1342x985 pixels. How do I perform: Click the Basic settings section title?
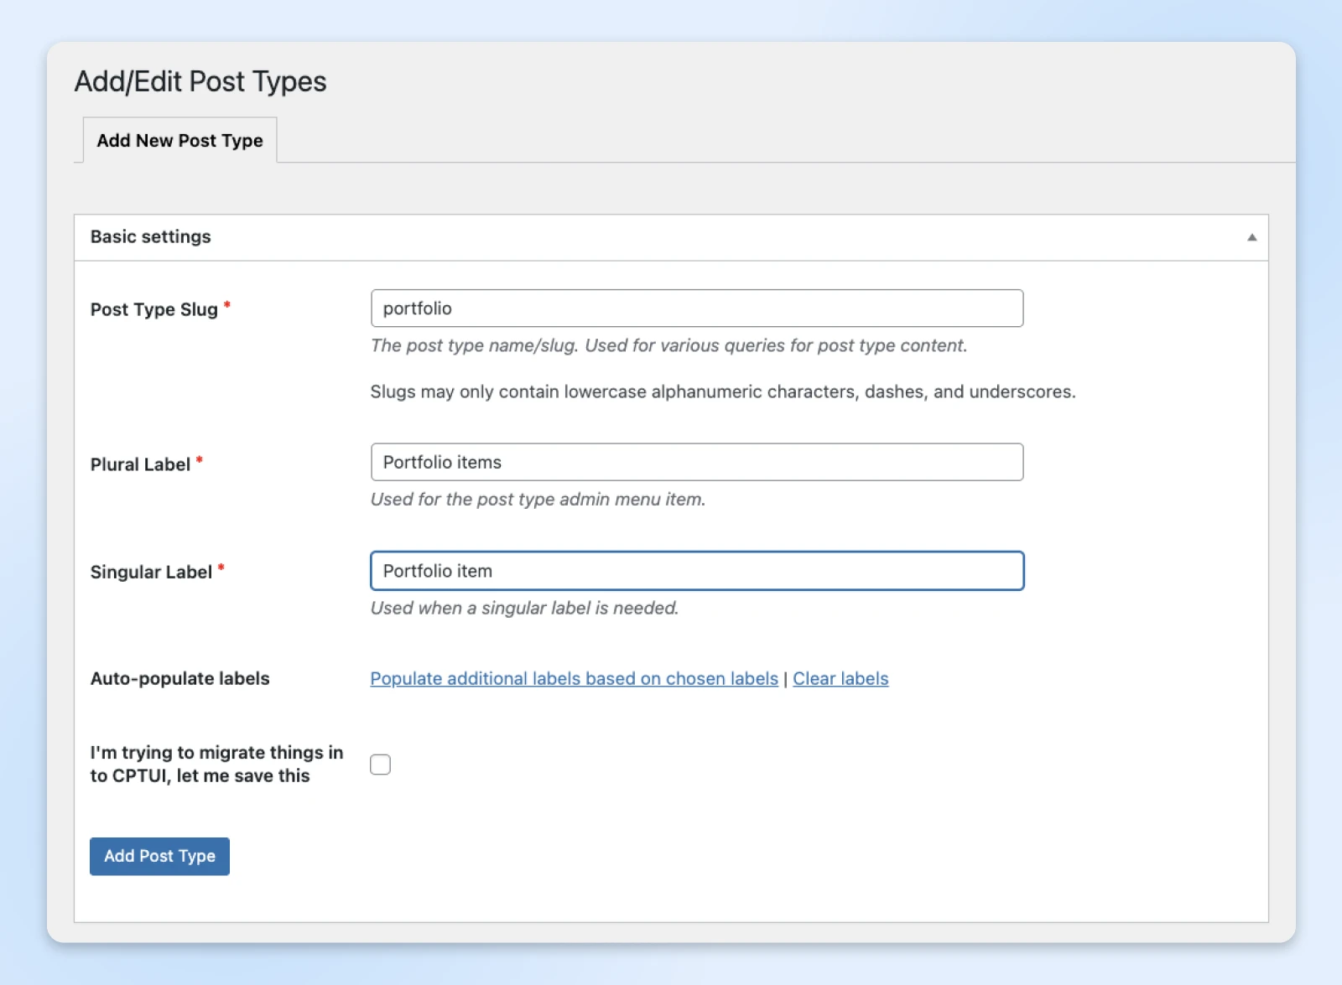tap(151, 237)
